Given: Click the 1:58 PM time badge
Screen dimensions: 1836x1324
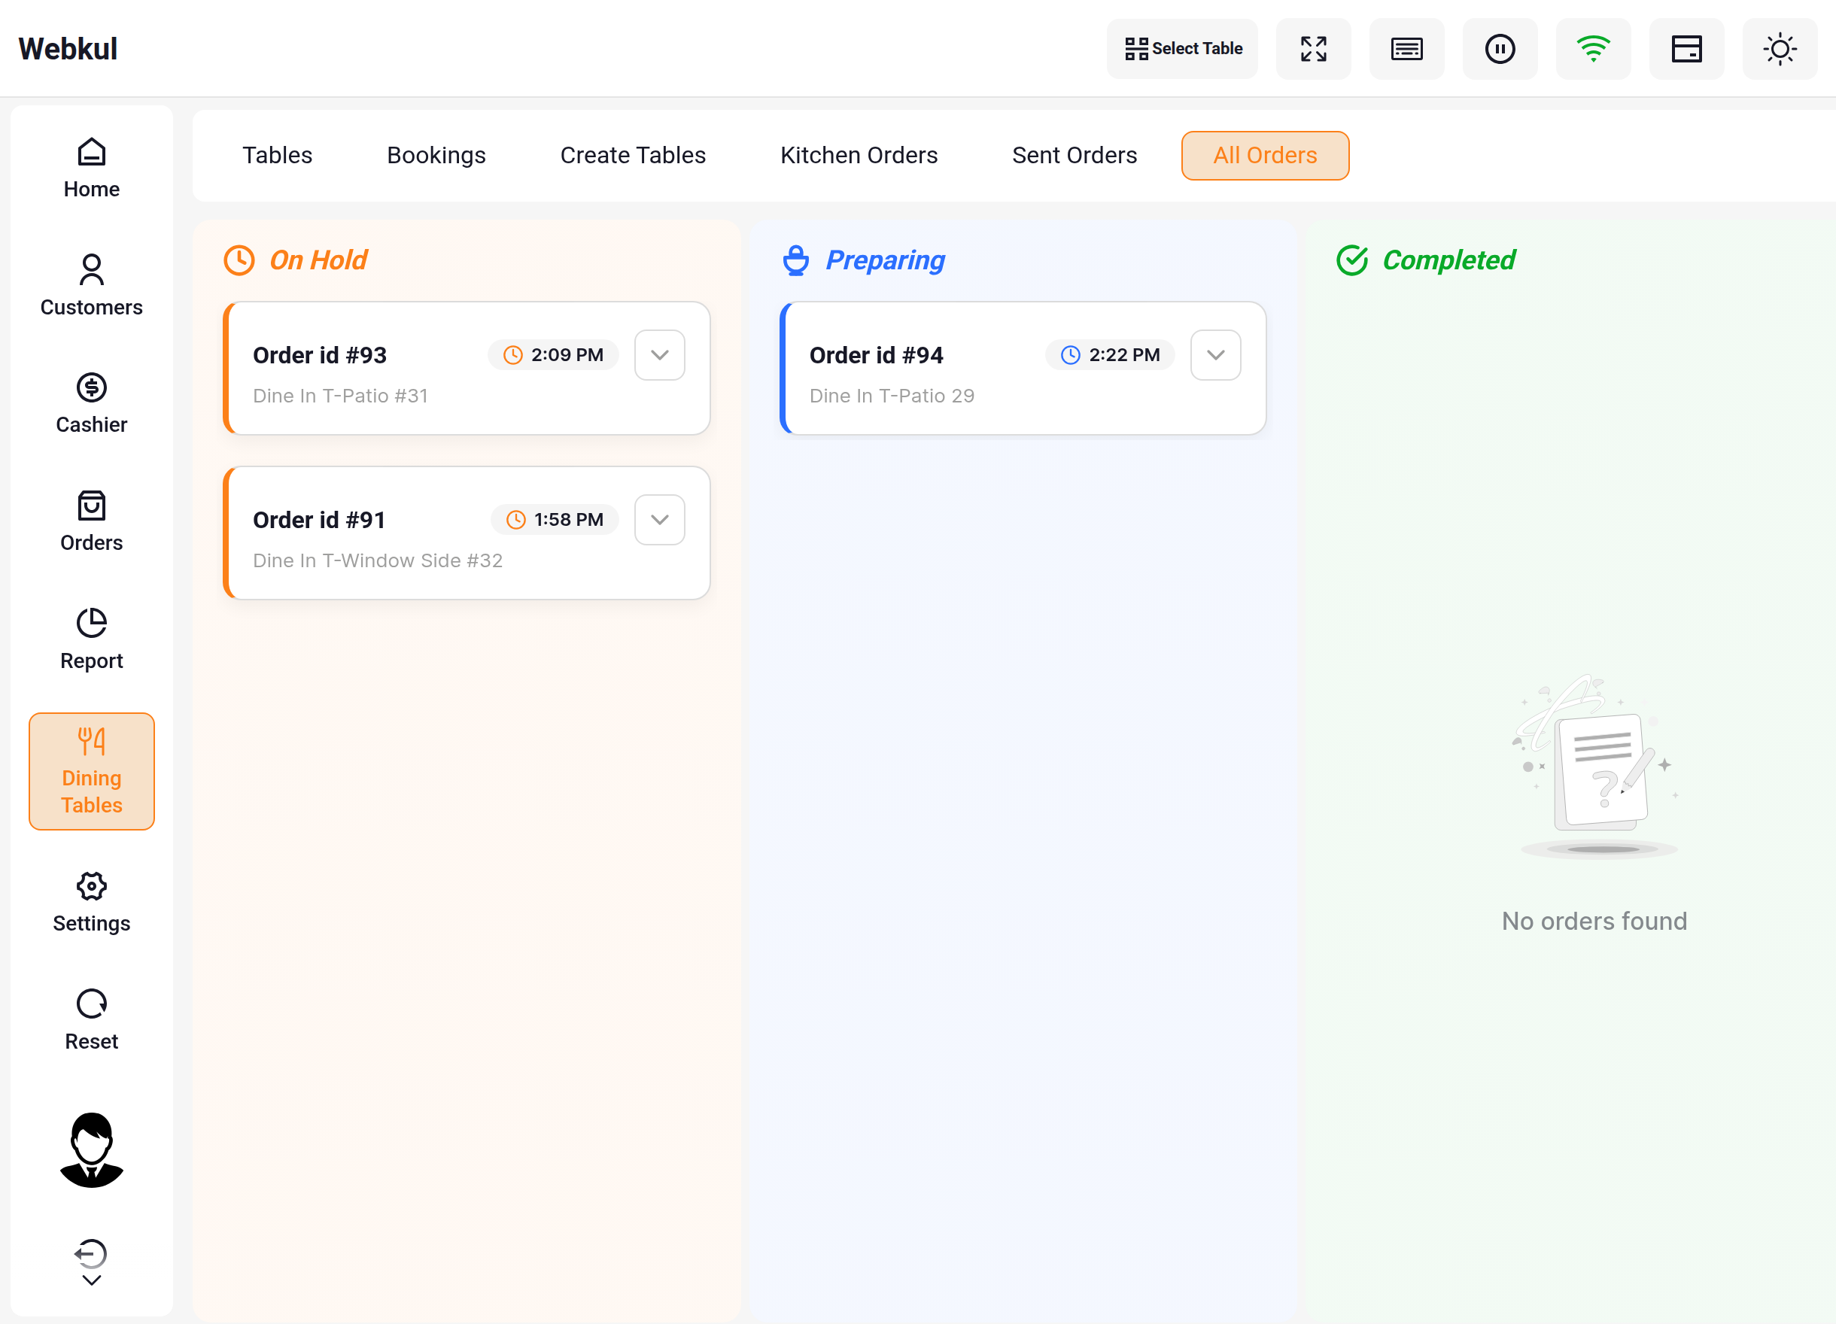Looking at the screenshot, I should coord(555,520).
